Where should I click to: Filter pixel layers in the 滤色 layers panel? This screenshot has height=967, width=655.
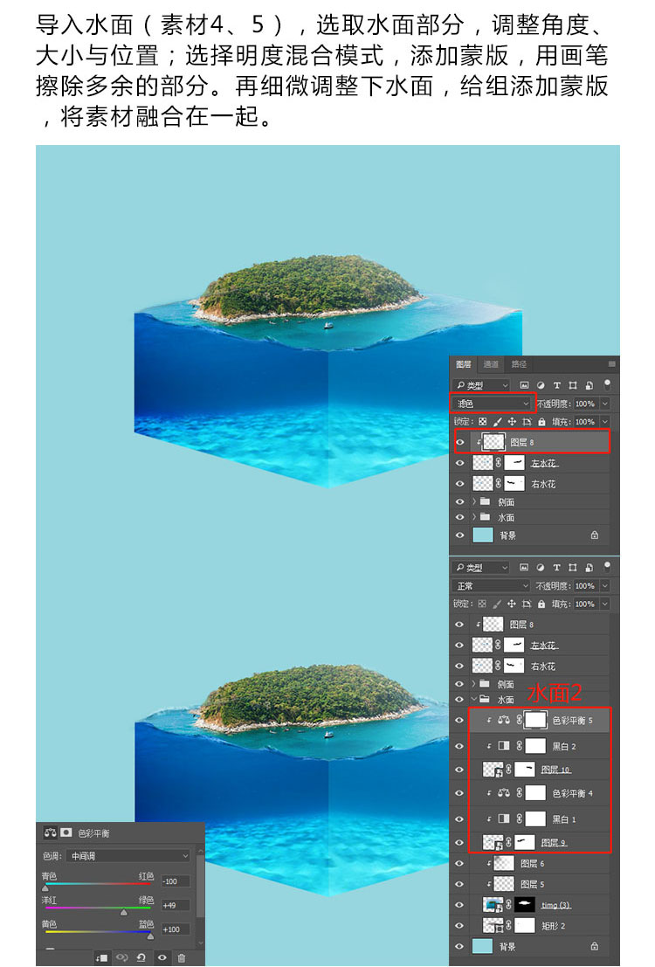click(x=524, y=385)
